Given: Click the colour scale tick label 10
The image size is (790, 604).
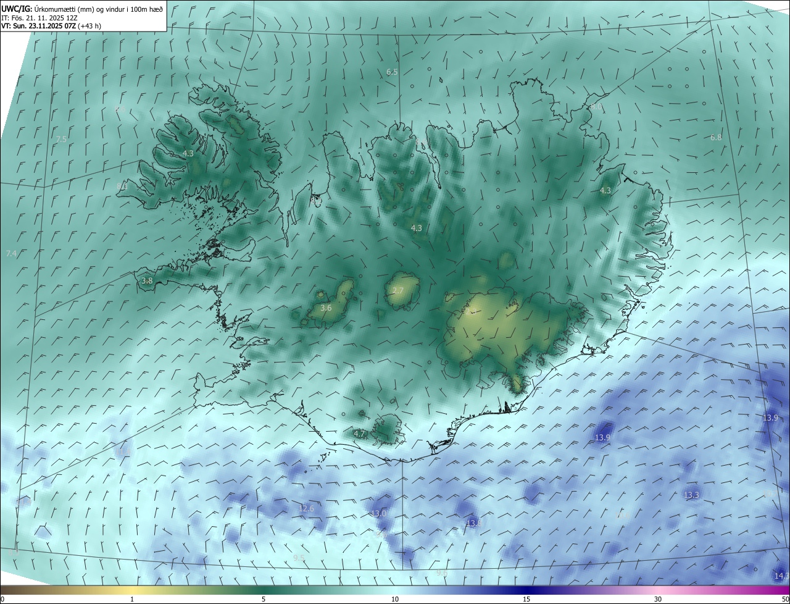Looking at the screenshot, I should click(395, 599).
